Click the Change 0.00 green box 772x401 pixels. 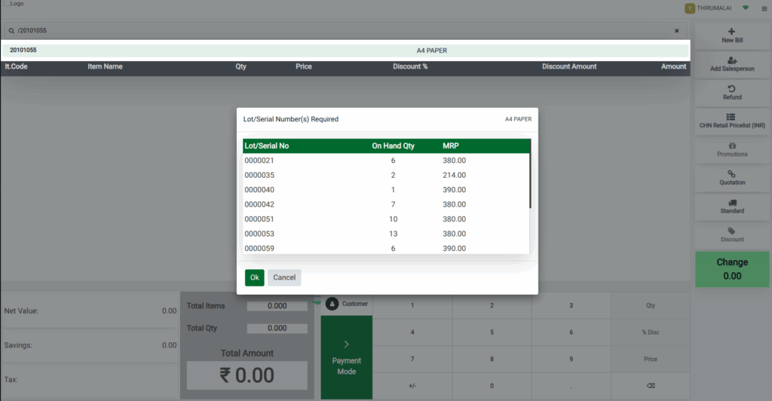coord(732,269)
